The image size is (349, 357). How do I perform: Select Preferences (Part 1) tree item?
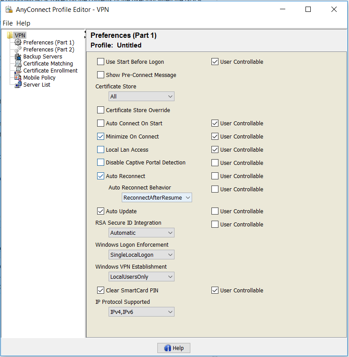49,42
